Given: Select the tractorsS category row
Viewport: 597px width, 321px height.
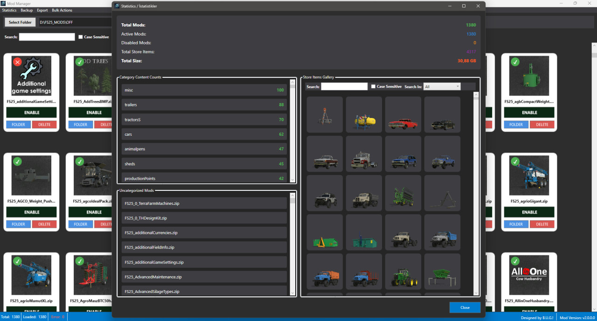Looking at the screenshot, I should pos(204,120).
